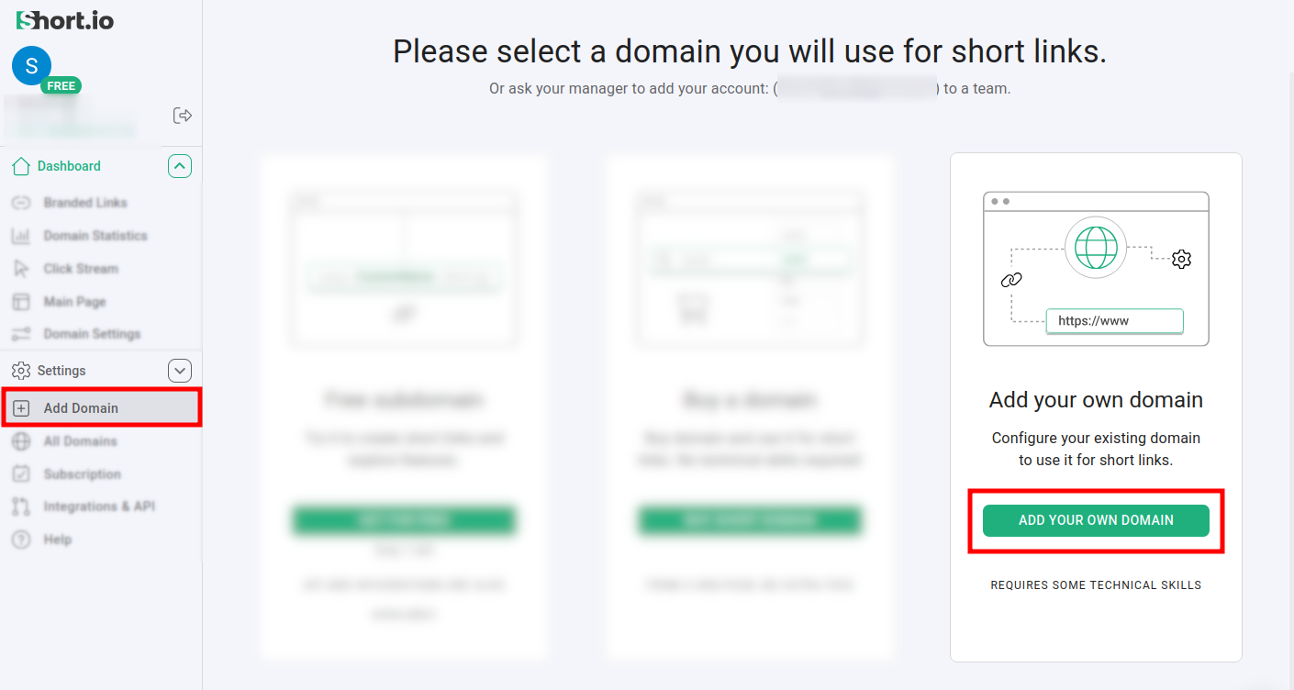Select Domain Settings in sidebar
The height and width of the screenshot is (690, 1294).
click(92, 334)
